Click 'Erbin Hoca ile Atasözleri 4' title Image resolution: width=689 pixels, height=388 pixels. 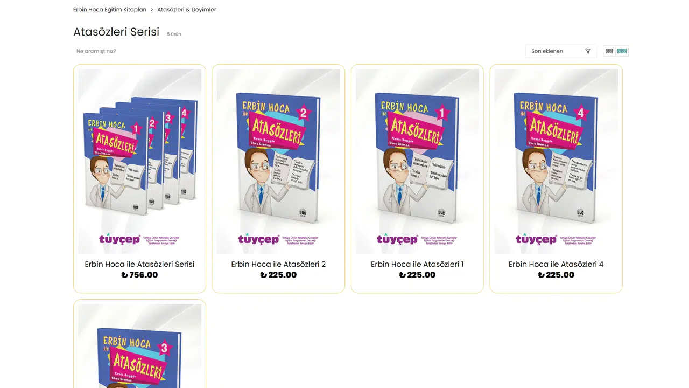pos(556,264)
